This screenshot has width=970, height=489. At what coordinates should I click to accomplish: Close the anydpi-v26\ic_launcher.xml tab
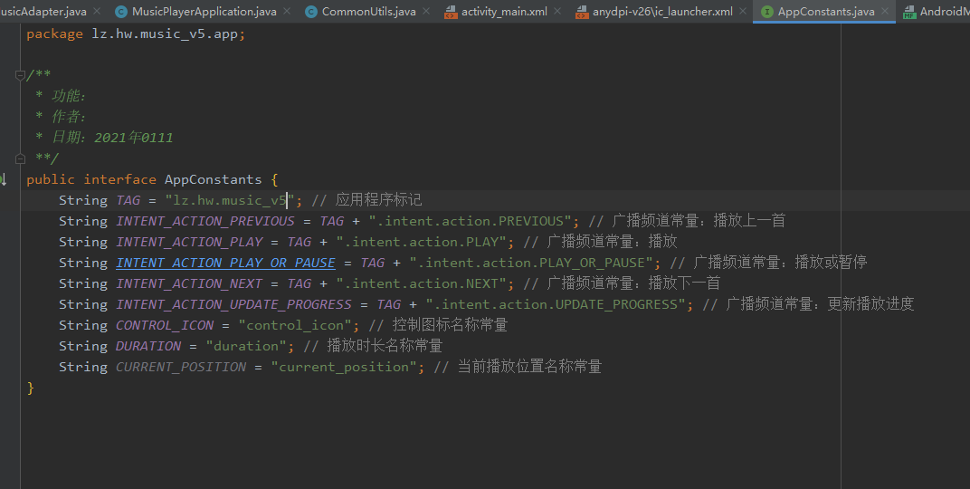(x=743, y=11)
